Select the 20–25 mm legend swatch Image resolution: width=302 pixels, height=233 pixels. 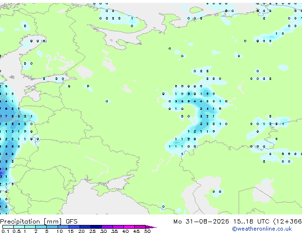(x=85, y=227)
